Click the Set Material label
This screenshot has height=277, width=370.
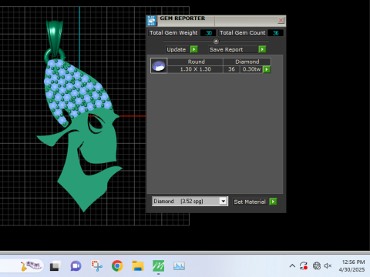click(x=250, y=202)
